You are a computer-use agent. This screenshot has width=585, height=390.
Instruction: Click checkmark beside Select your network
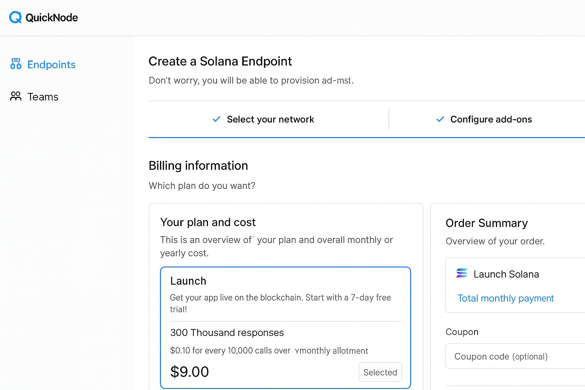point(216,119)
